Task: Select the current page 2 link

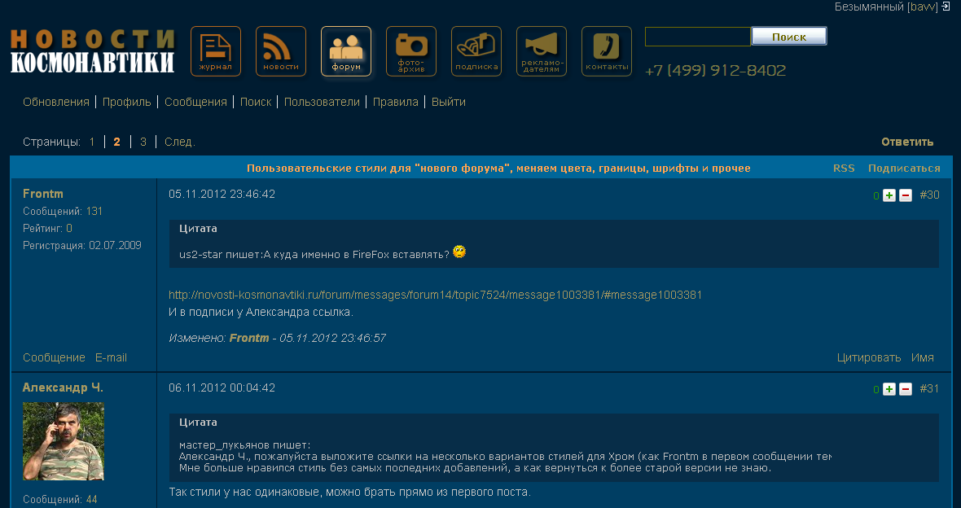Action: coord(116,142)
